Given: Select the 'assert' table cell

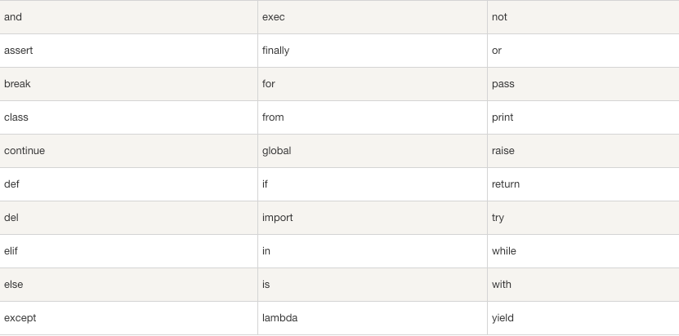Looking at the screenshot, I should click(x=19, y=51).
